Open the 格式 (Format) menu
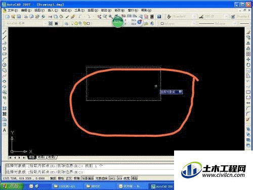Screen dimensions: 253x190 click(x=66, y=10)
